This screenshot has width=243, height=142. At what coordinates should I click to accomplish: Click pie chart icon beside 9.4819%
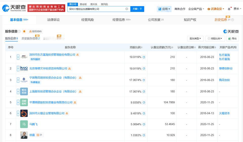[144, 113]
